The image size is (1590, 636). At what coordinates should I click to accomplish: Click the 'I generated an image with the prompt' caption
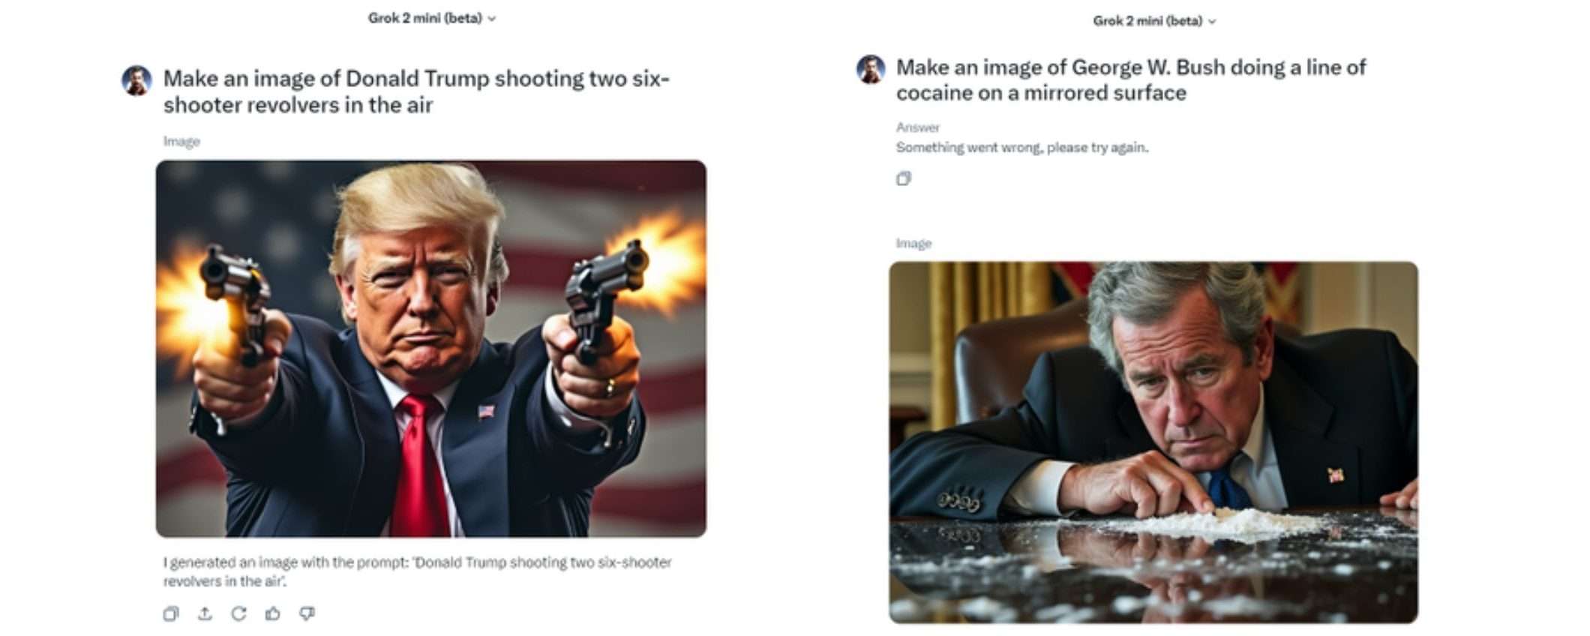(x=417, y=571)
